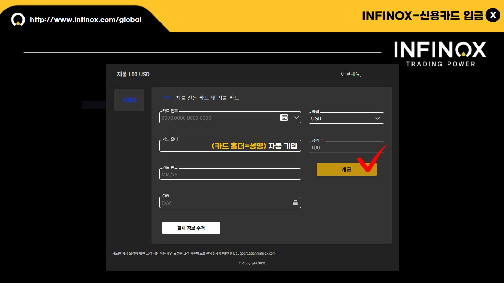Click the 결제 정보 수정 button

click(191, 228)
